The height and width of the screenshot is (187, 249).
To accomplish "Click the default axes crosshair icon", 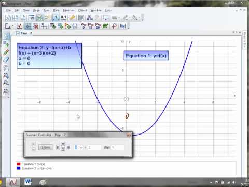I will pos(45,26).
